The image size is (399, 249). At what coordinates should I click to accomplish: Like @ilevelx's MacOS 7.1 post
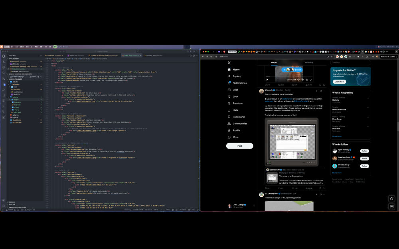[293, 188]
